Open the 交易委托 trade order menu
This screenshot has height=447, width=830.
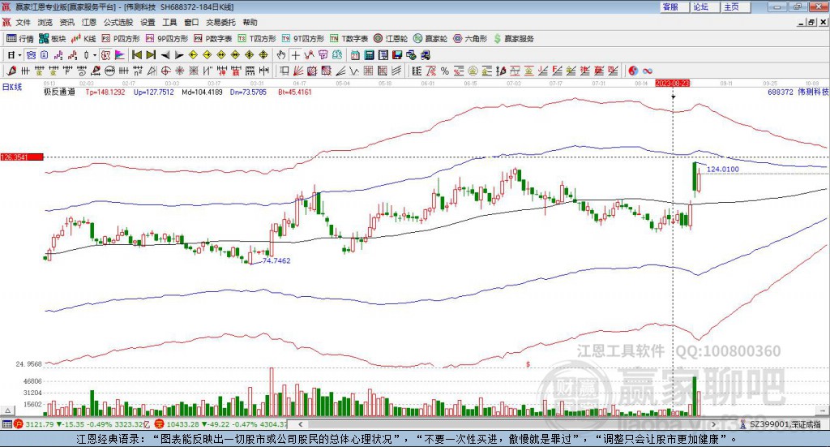tap(220, 22)
